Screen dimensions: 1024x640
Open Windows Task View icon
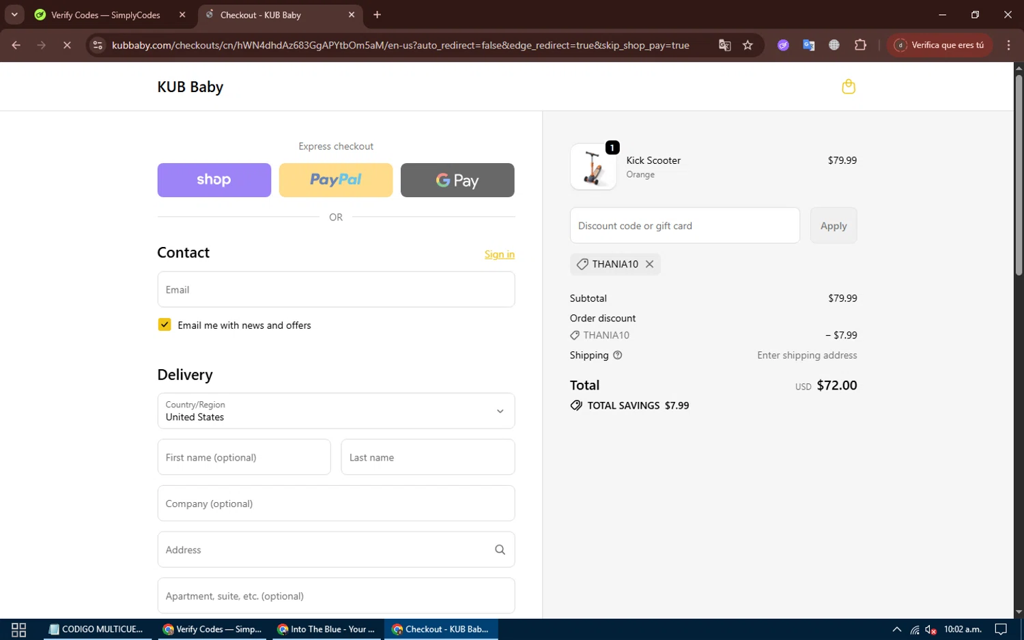pos(19,629)
